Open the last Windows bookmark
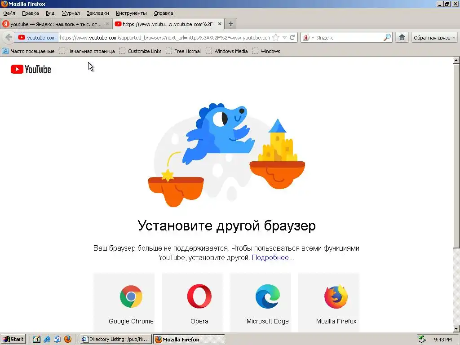The height and width of the screenshot is (345, 460). 266,51
